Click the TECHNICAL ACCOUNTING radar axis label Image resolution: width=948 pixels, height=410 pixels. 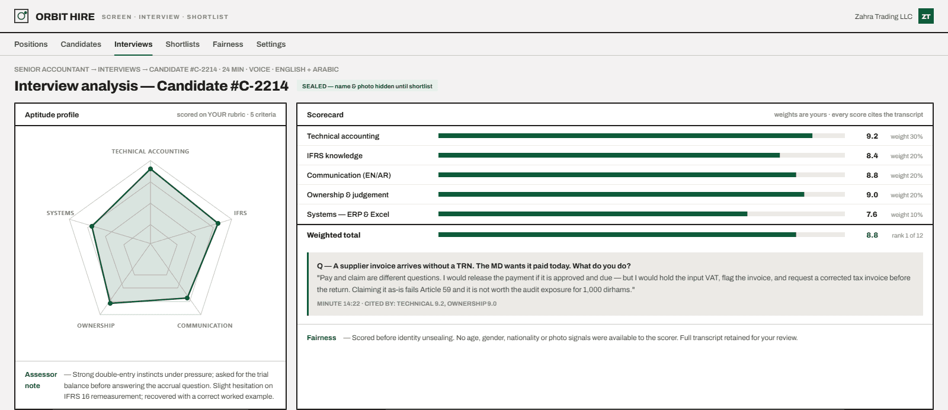point(150,151)
